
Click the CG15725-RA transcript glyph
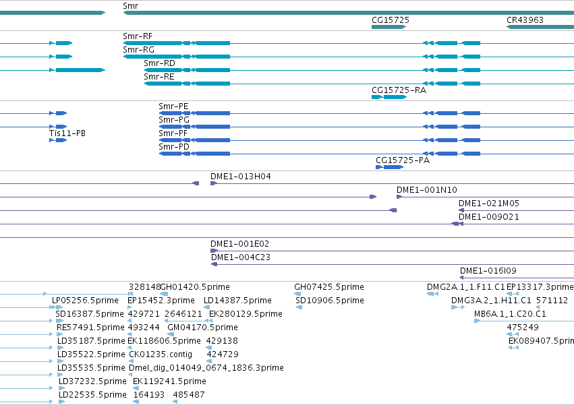(389, 97)
